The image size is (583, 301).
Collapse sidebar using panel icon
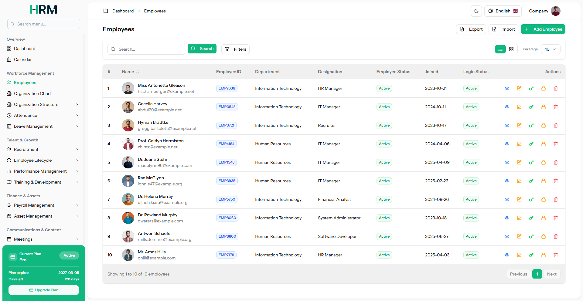pos(106,11)
